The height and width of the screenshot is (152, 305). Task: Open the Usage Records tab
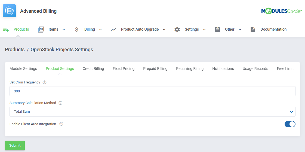tap(255, 69)
